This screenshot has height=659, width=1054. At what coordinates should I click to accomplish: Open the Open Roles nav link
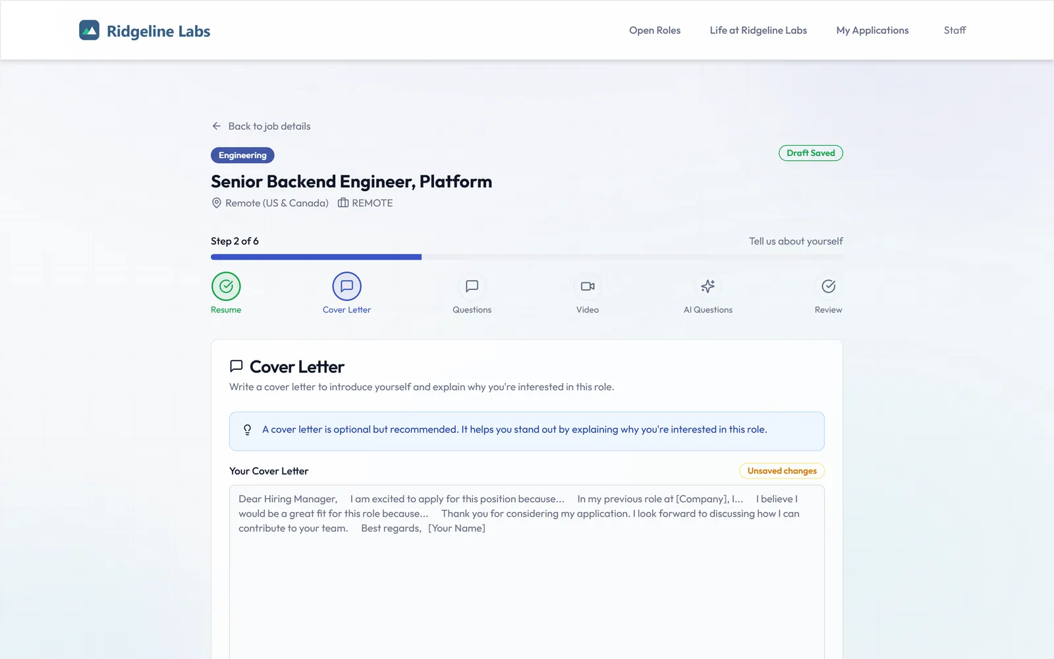(655, 30)
